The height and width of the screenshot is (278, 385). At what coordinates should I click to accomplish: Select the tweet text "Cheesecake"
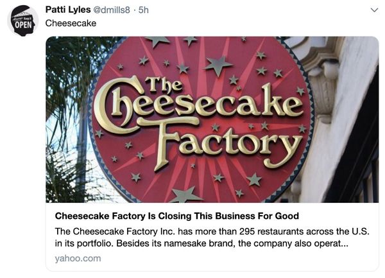click(x=71, y=23)
